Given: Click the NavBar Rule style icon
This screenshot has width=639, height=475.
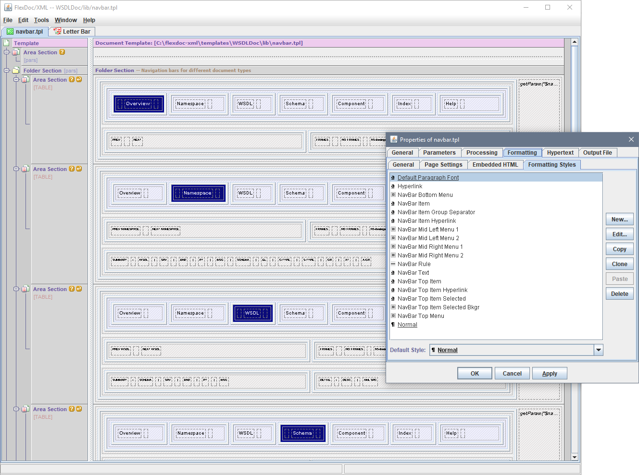Looking at the screenshot, I should tap(393, 264).
